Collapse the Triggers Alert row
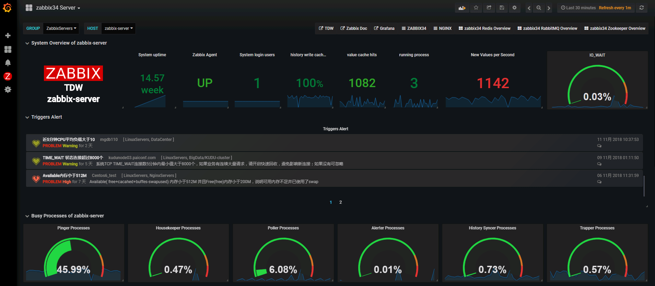This screenshot has width=655, height=286. [44, 117]
